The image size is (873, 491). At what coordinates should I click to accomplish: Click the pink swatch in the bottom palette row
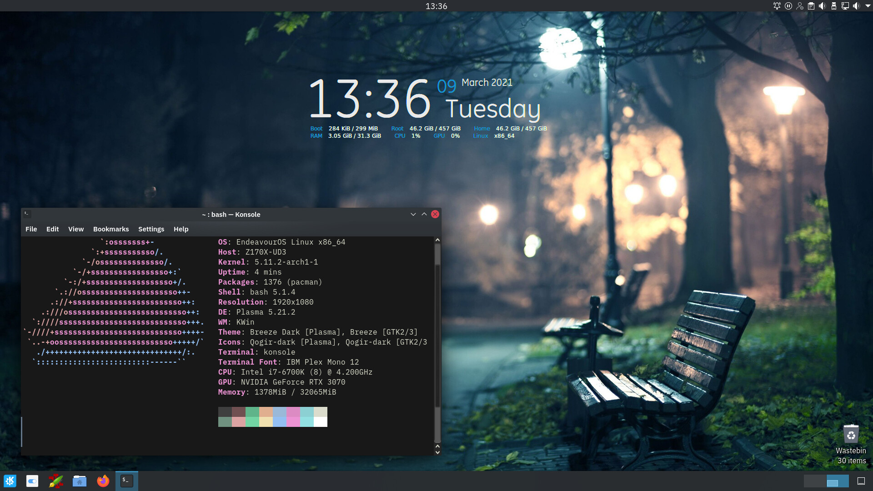coord(293,422)
